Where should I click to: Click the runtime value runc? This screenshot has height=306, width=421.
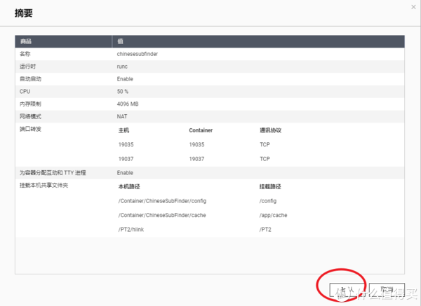pos(122,67)
